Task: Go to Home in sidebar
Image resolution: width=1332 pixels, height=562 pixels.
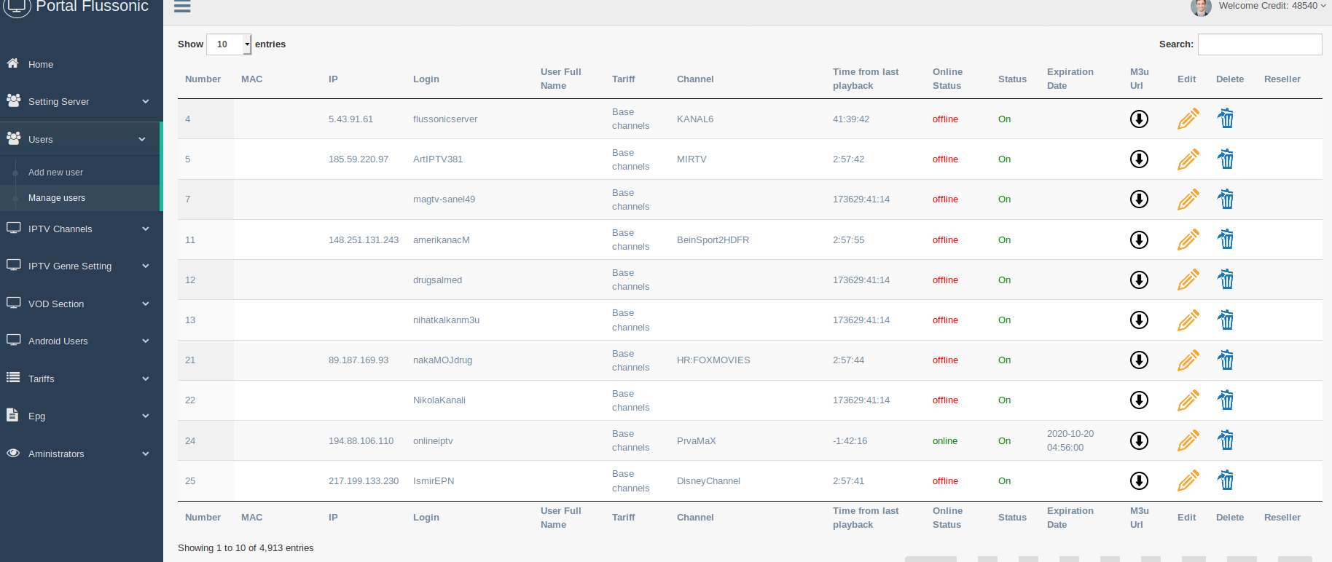Action: [x=80, y=64]
